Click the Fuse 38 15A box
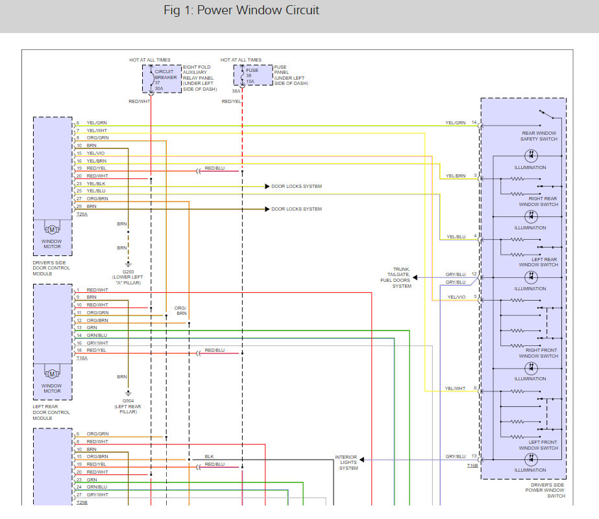 (x=253, y=75)
